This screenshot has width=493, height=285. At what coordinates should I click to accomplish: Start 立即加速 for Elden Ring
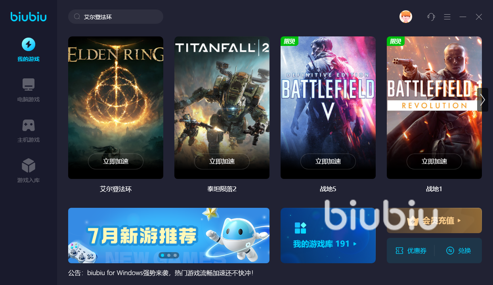(x=116, y=161)
